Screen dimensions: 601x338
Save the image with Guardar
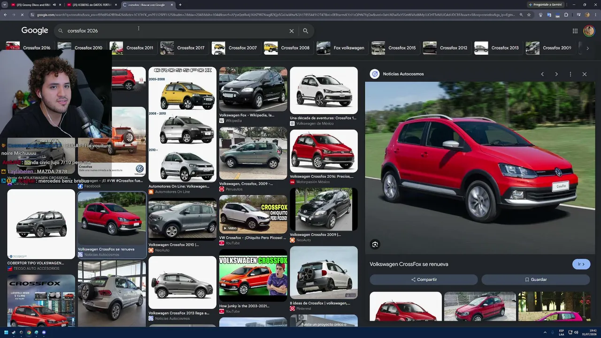(x=536, y=279)
